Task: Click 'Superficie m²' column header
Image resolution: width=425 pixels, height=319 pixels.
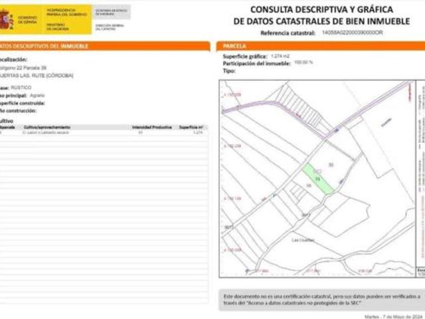Action: point(191,127)
